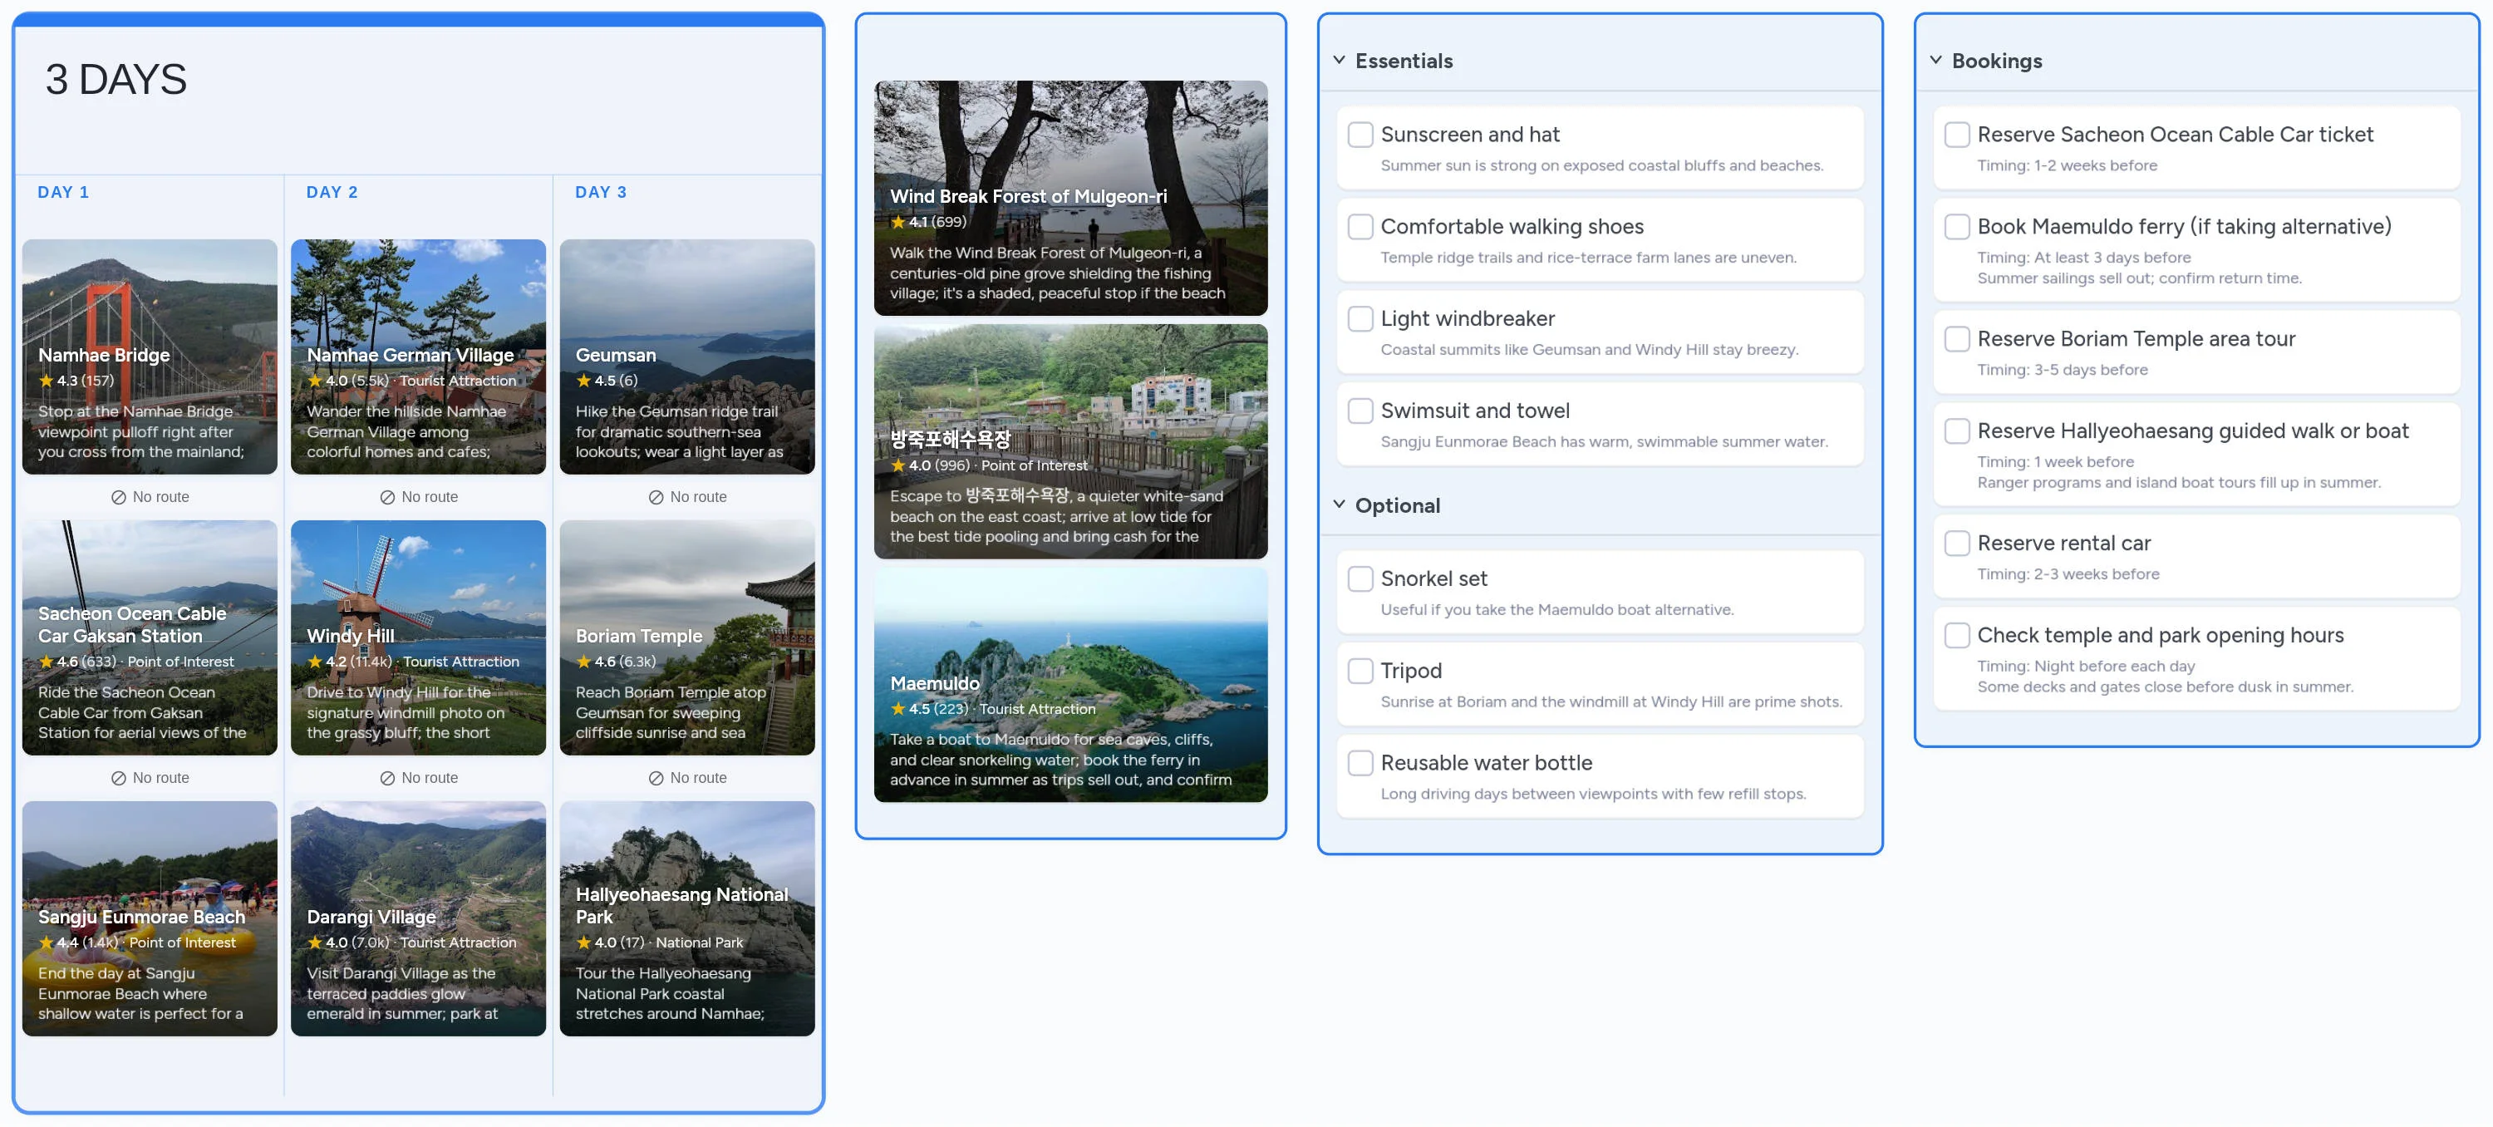2493x1127 pixels.
Task: Click 'Timing: 2-3 weeks before' text
Action: (x=2068, y=574)
